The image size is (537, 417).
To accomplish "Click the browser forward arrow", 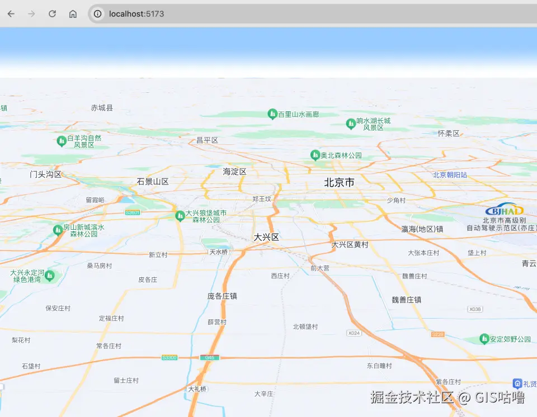I will (31, 13).
